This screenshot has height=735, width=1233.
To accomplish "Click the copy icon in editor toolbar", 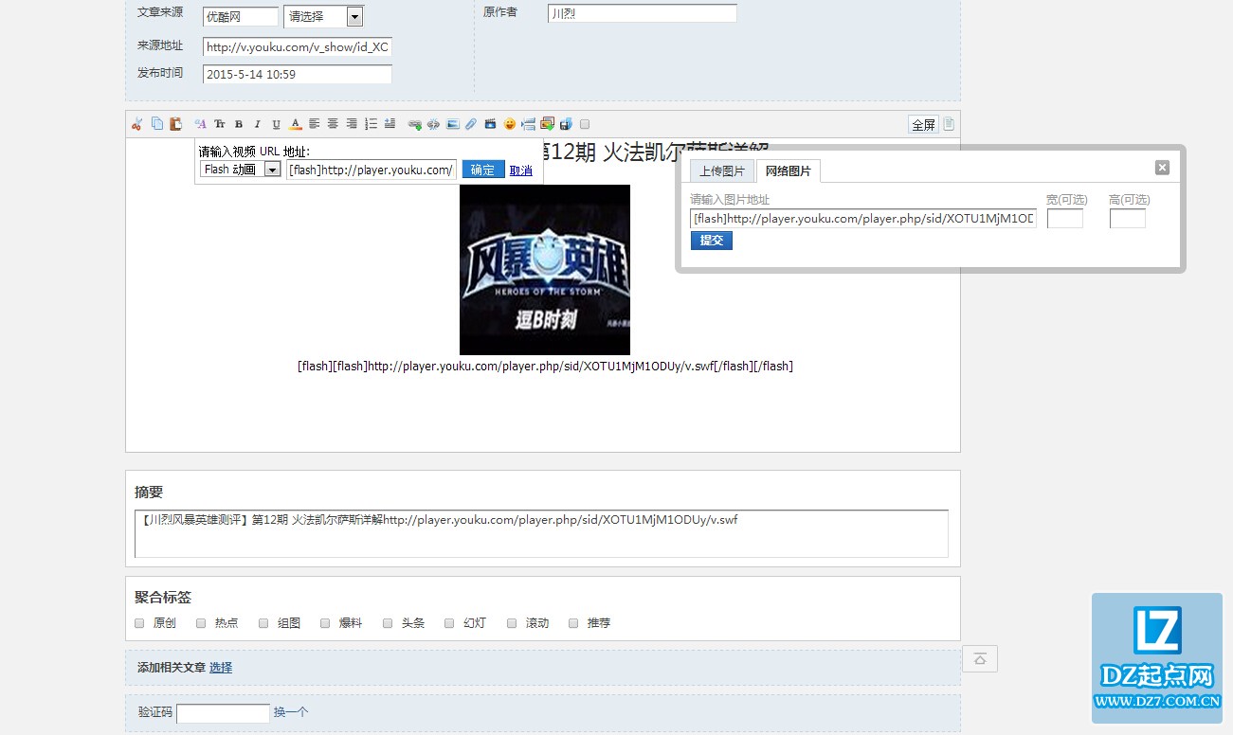I will tap(157, 124).
